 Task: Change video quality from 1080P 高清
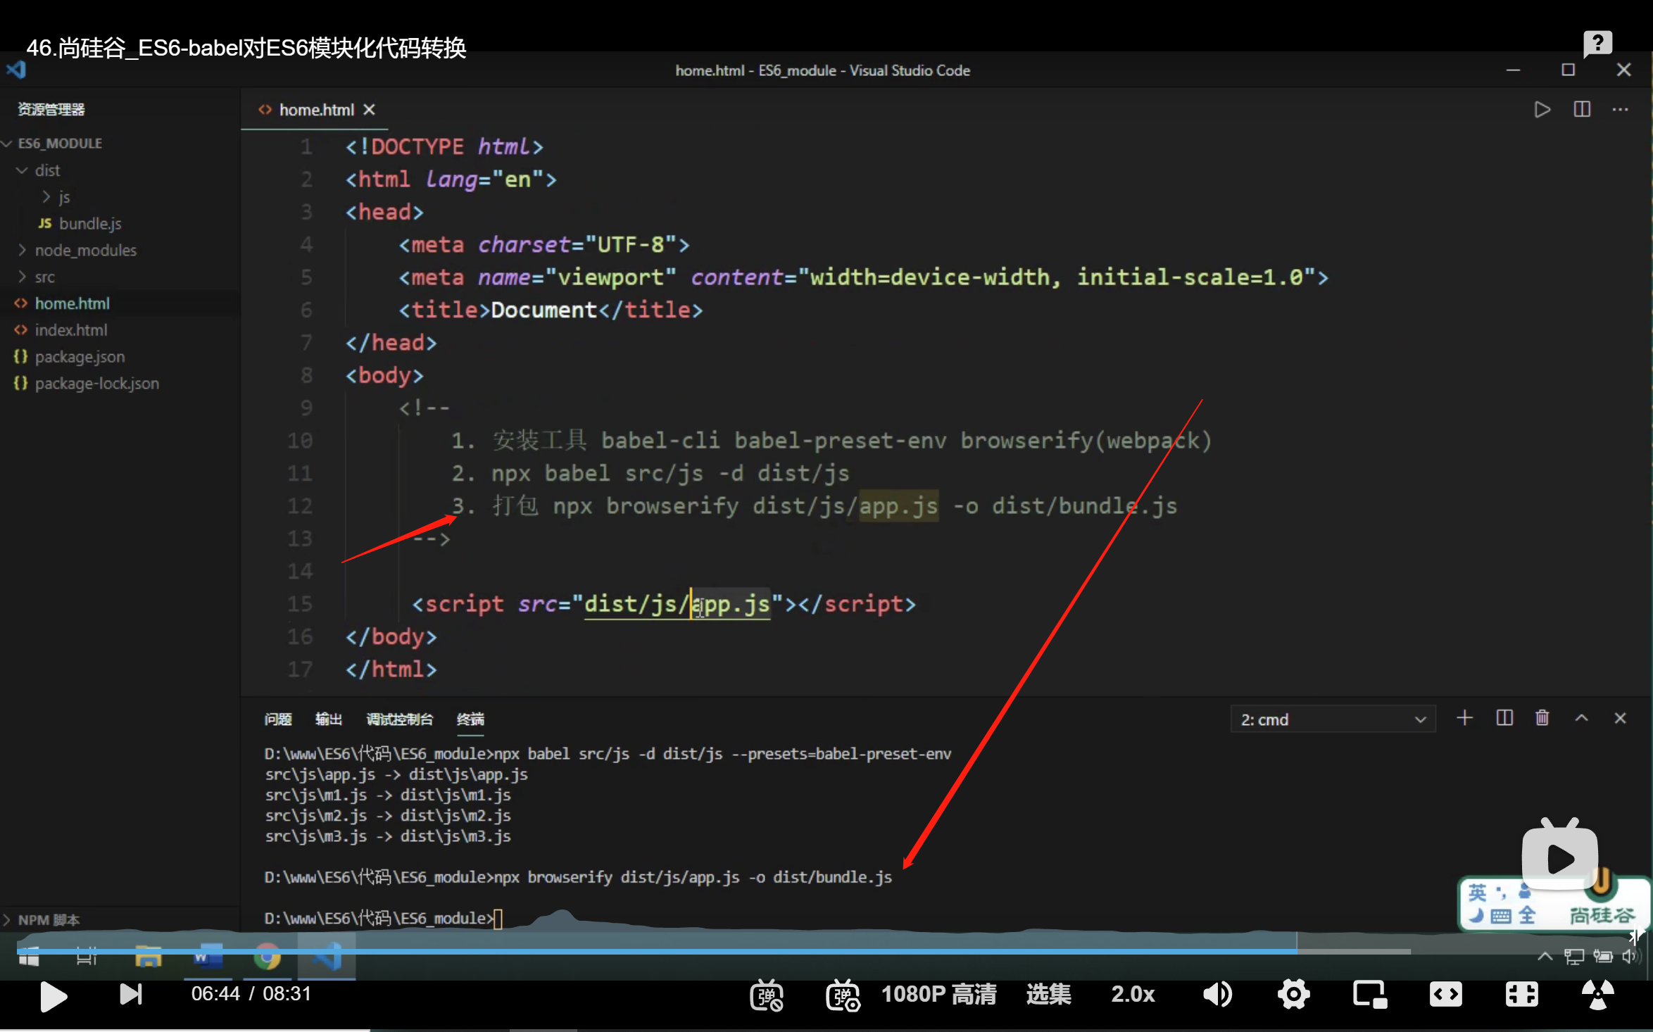938,994
